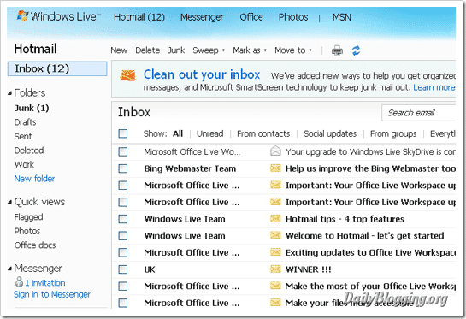
Task: Refresh inbox with the blue arrows icon
Action: coord(356,50)
